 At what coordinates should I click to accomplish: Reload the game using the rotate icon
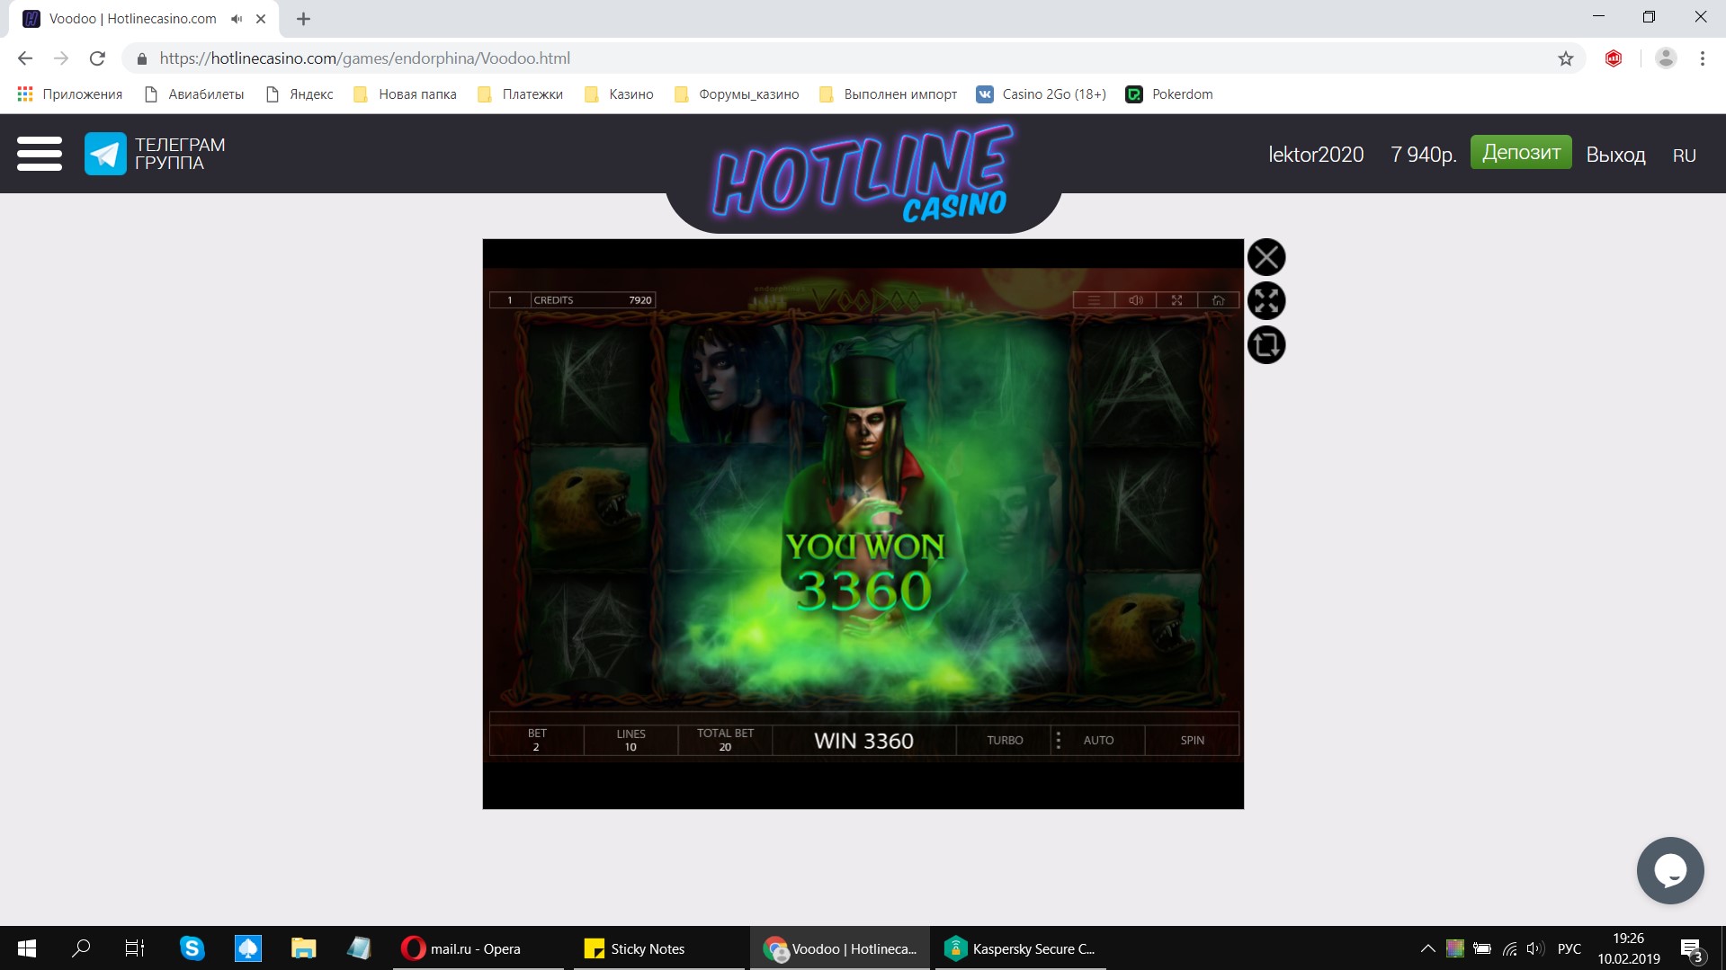pyautogui.click(x=1265, y=345)
